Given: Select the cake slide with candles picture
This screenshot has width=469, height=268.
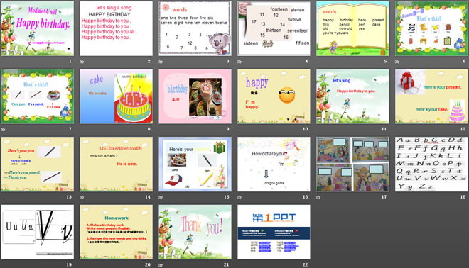Looking at the screenshot, I should tap(116, 96).
